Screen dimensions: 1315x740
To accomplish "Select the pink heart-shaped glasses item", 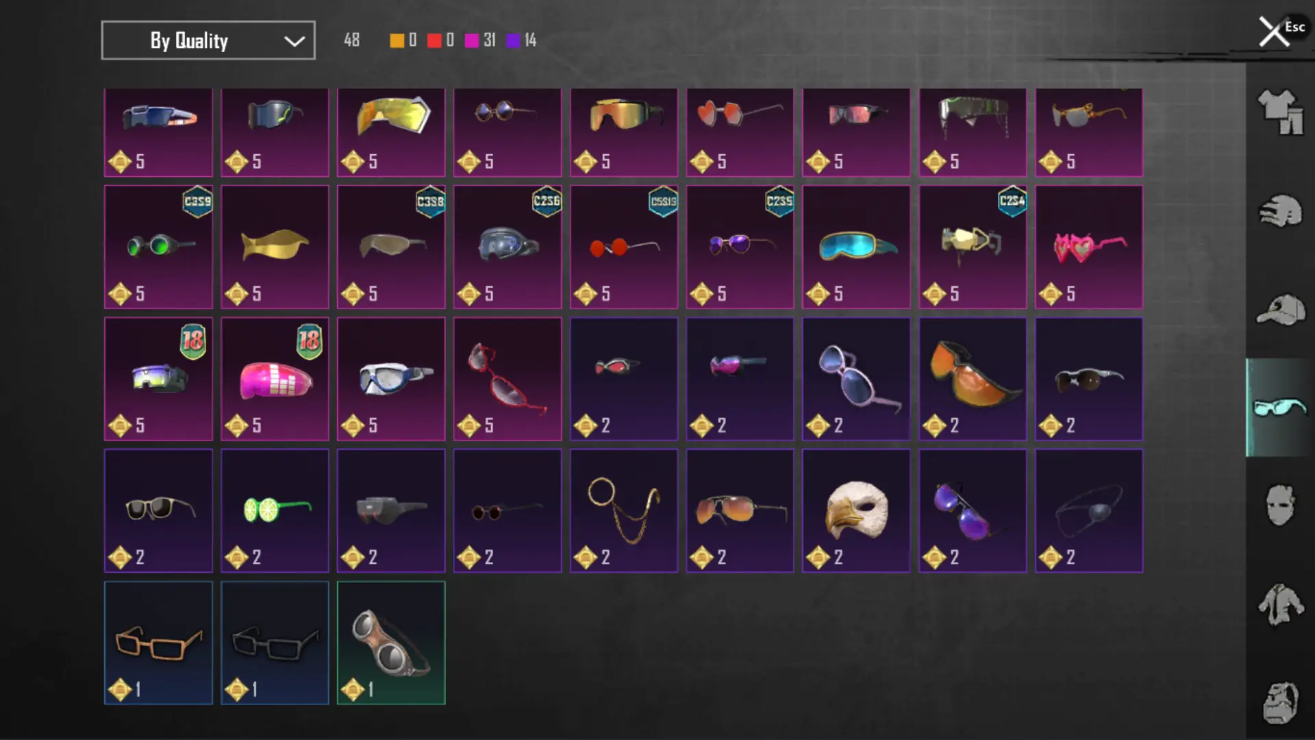I will [x=1089, y=247].
